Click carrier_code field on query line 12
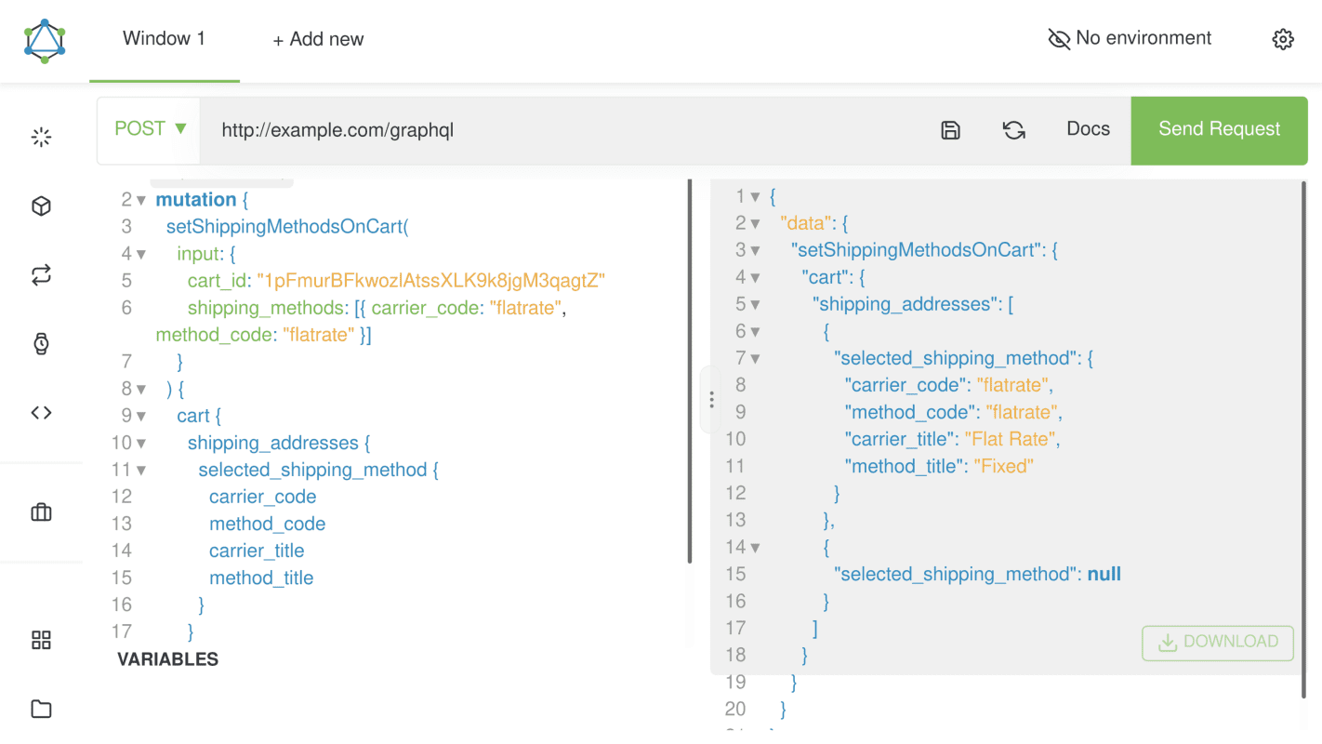 tap(263, 497)
